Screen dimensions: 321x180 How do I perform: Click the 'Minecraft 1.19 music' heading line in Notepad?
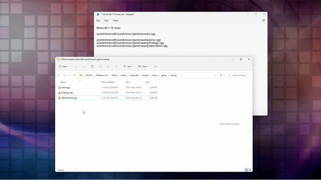108,28
